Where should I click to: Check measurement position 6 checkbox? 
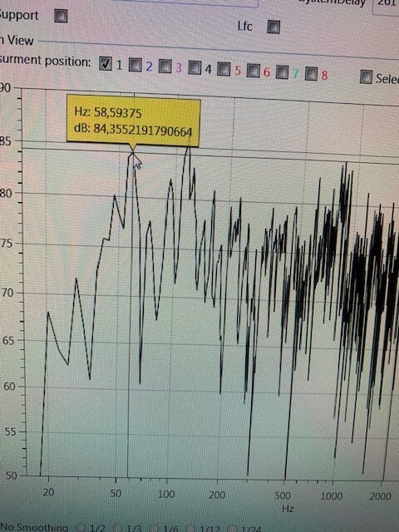(x=253, y=71)
